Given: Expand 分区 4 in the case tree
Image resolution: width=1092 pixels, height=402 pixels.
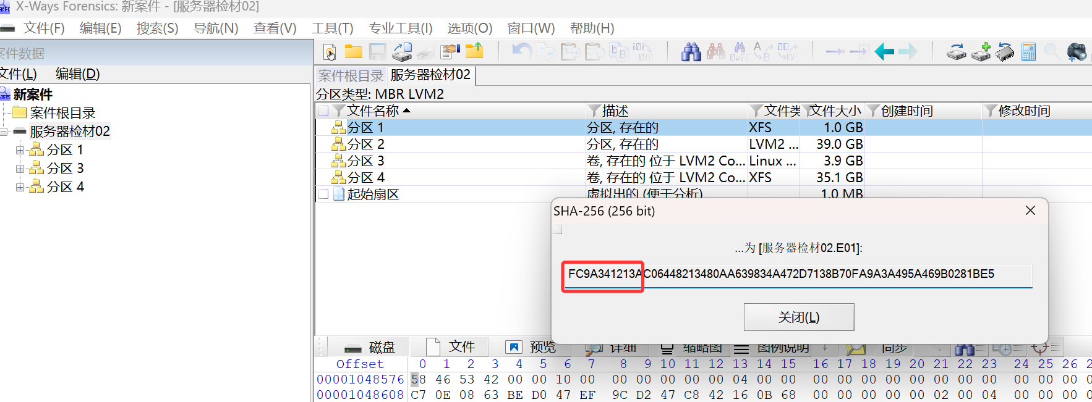Looking at the screenshot, I should click(x=20, y=187).
